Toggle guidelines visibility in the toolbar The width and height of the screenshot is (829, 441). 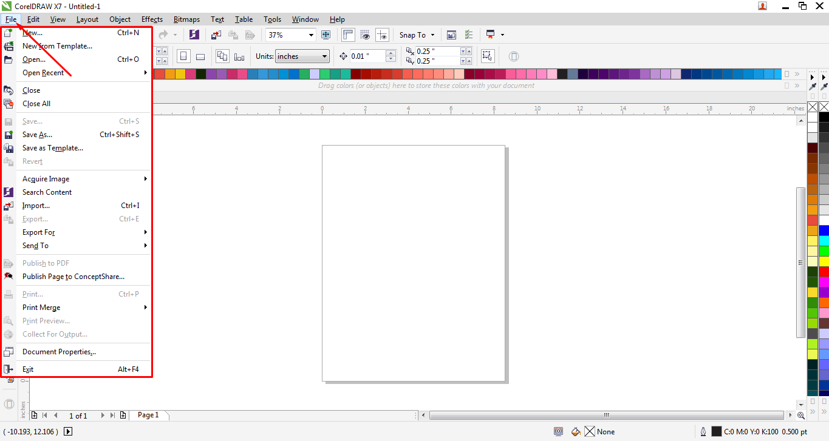pos(383,35)
